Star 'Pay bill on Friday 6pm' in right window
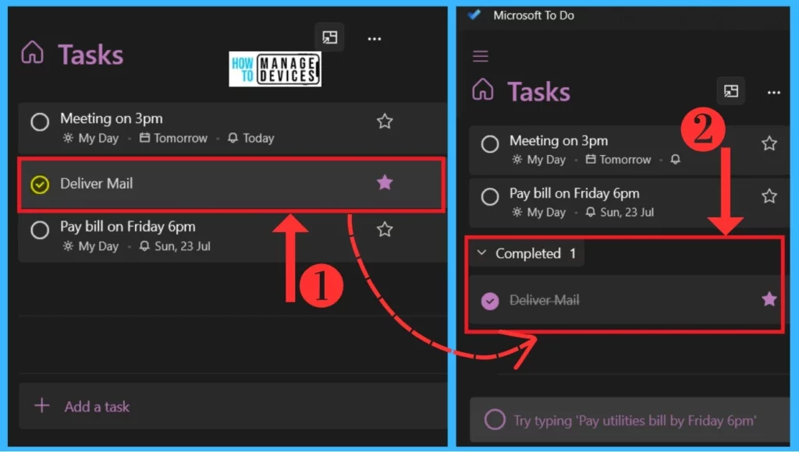The width and height of the screenshot is (799, 452). click(769, 196)
